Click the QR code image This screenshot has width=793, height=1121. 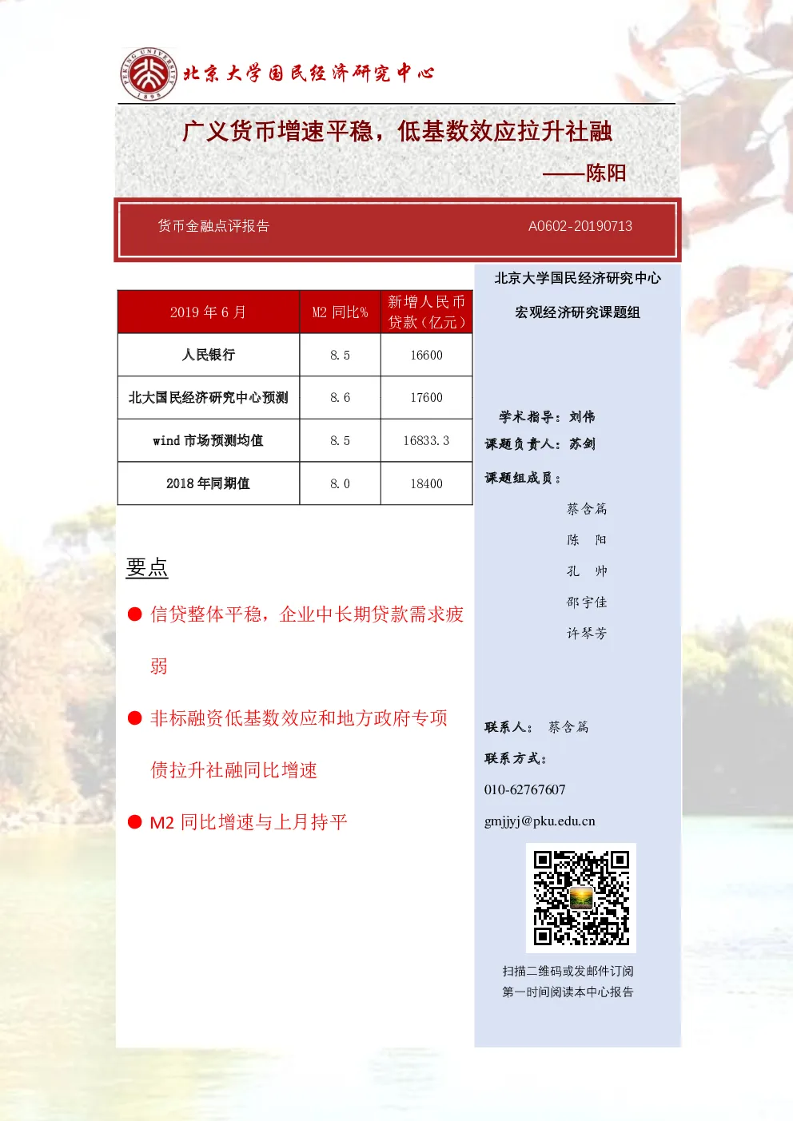[x=581, y=898]
